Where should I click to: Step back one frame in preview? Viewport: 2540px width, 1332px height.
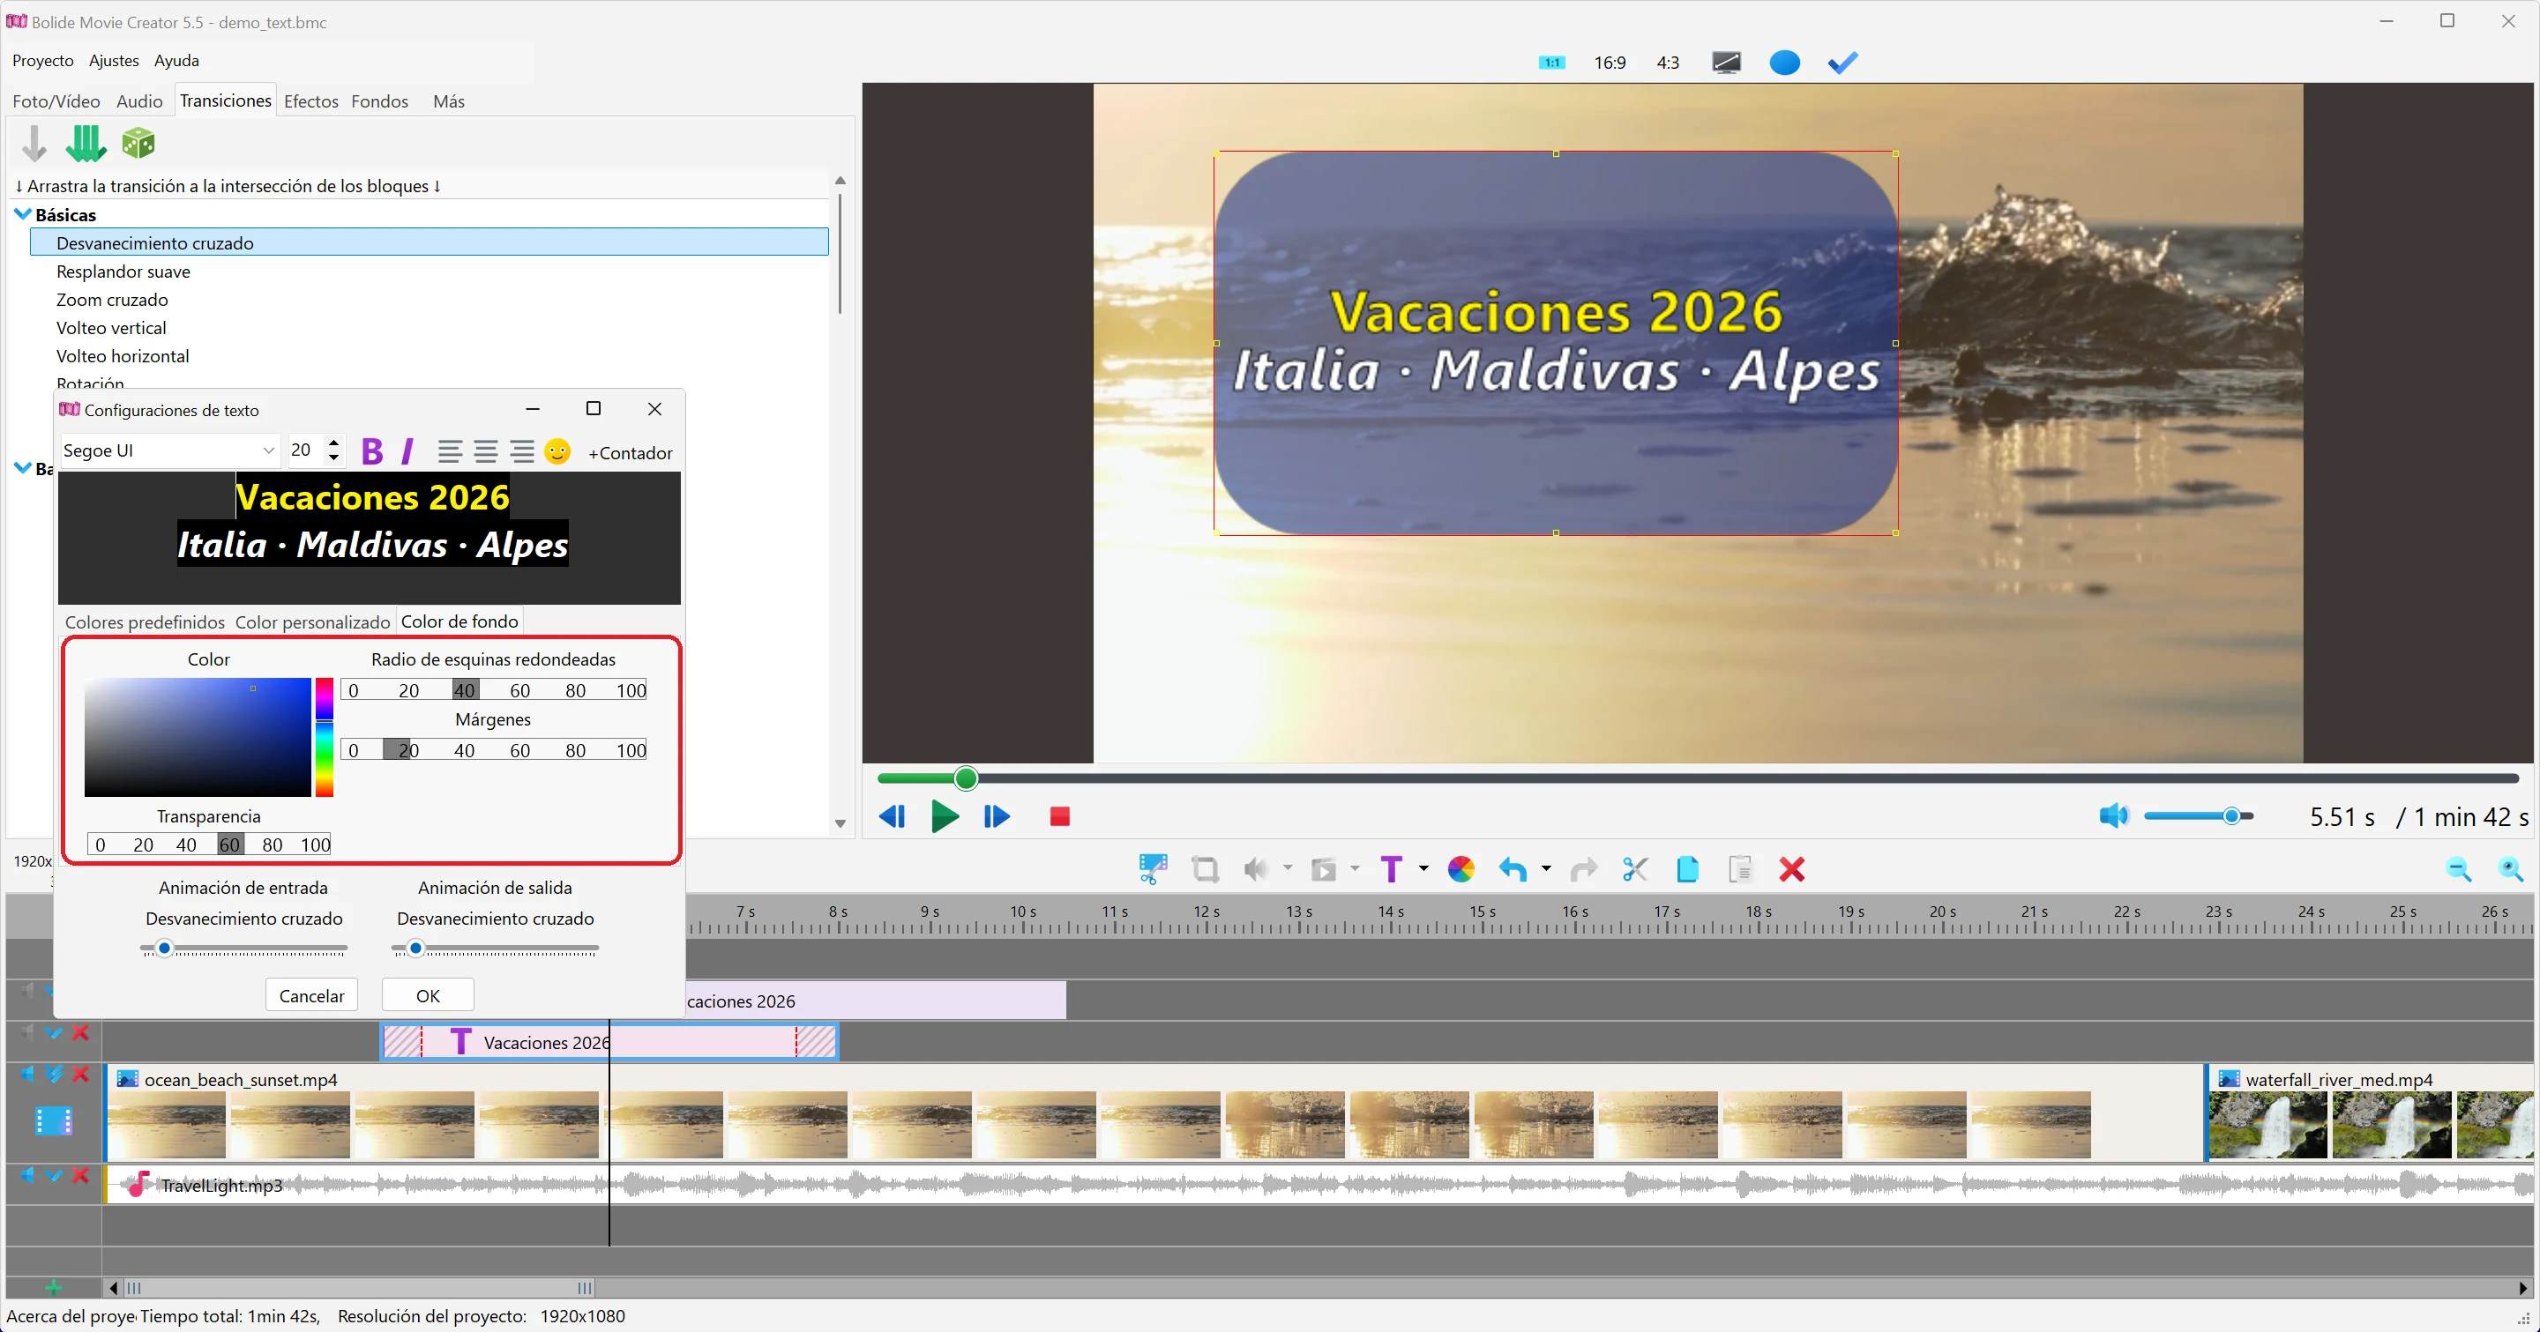pos(893,816)
